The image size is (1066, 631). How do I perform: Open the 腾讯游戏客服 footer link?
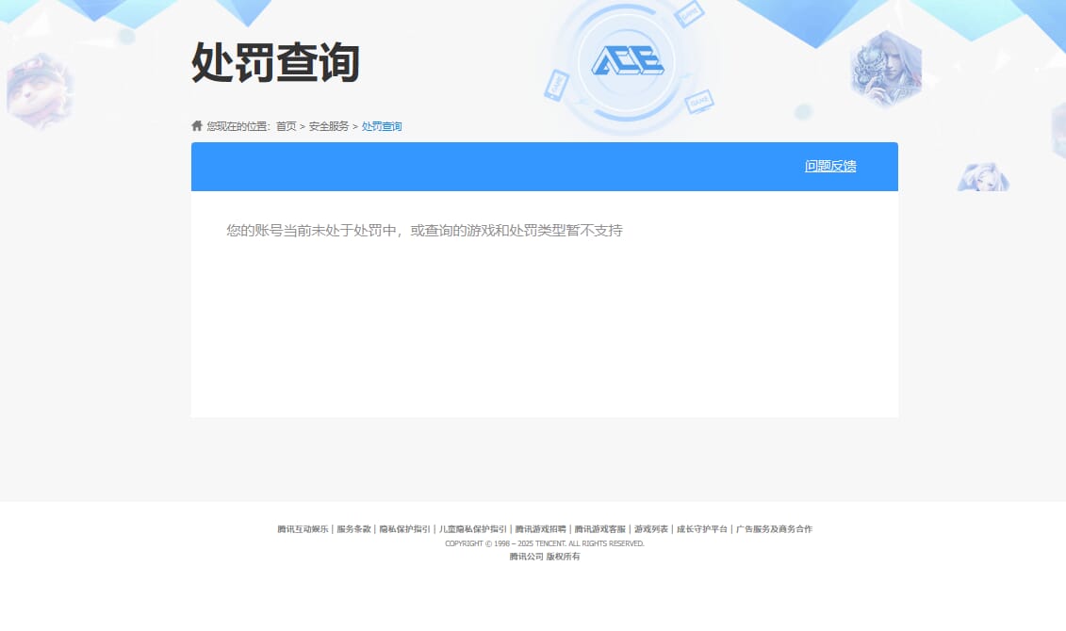coord(599,529)
